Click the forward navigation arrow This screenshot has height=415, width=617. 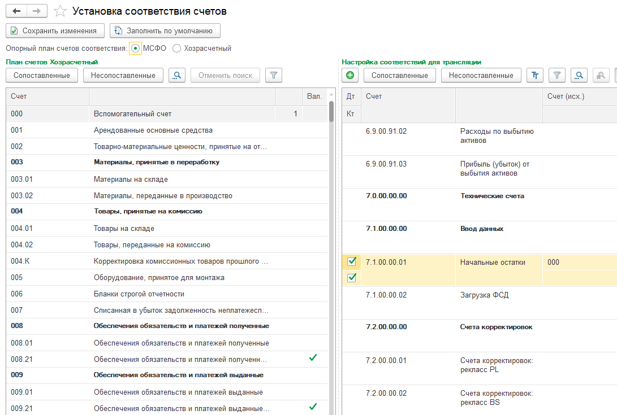tap(37, 11)
